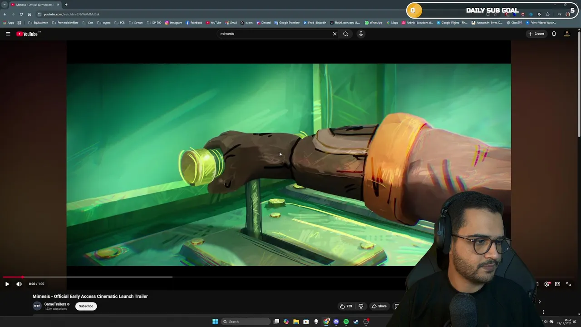This screenshot has height=327, width=581.
Task: Open the YouTube bookmark
Action: 214,23
